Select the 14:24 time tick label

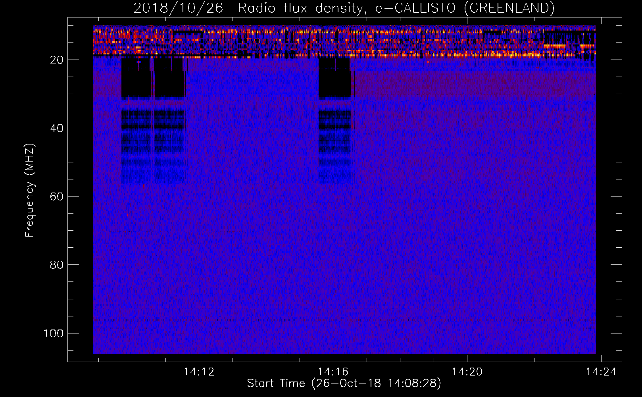pos(602,372)
